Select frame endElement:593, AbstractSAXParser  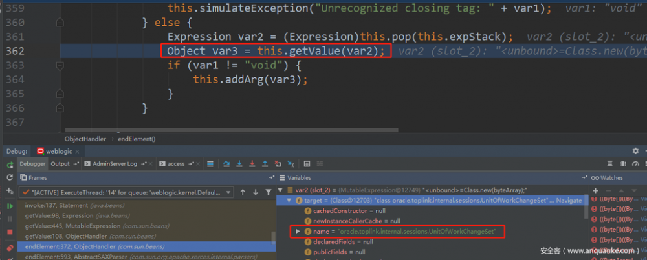[x=146, y=256]
